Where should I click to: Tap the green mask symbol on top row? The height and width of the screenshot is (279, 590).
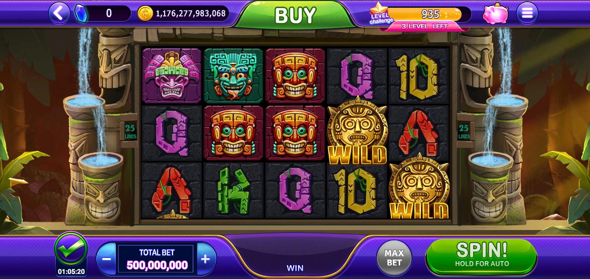click(x=233, y=76)
